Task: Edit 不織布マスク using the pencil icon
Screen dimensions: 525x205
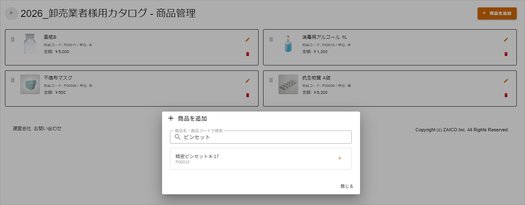Action: pos(247,81)
